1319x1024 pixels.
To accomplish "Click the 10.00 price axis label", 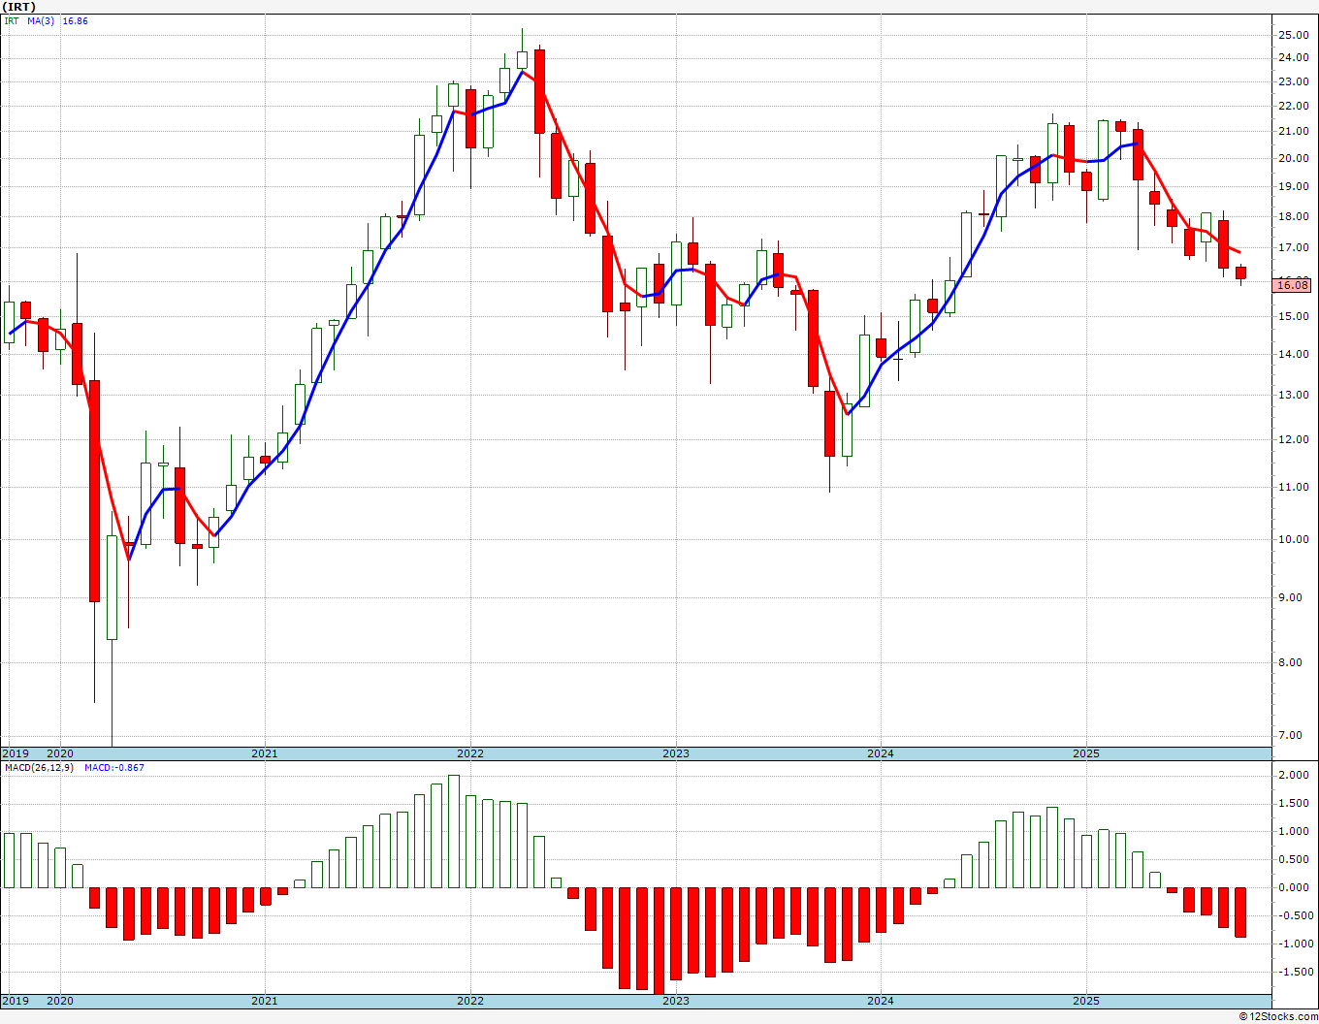I will click(1294, 539).
